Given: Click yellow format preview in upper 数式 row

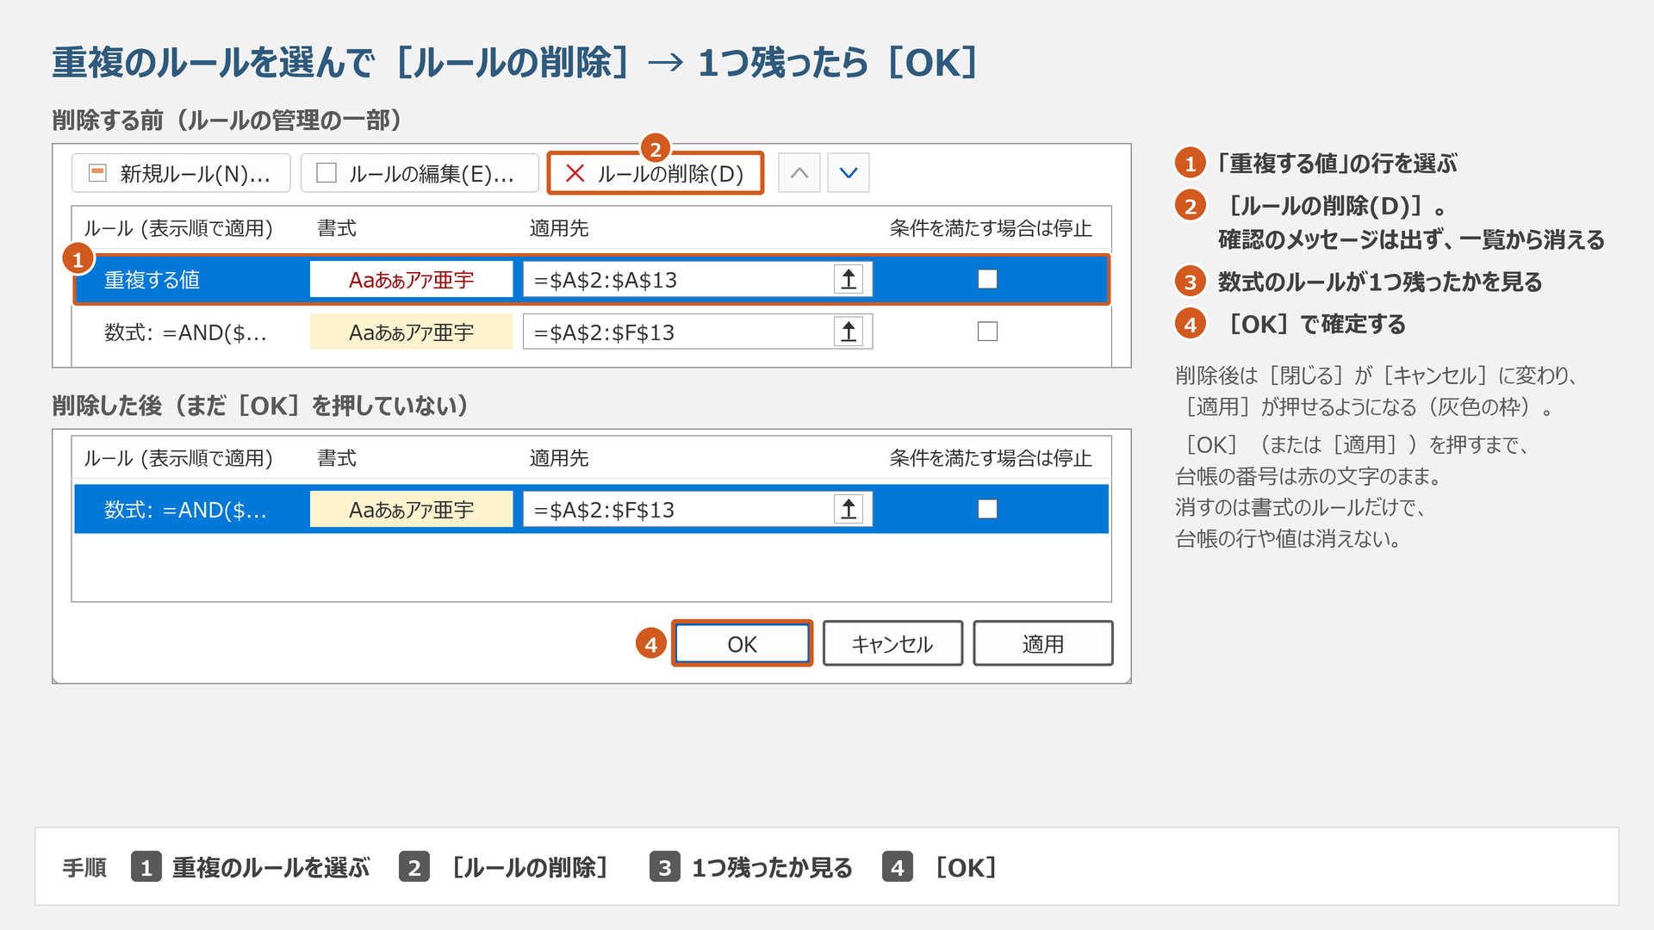Looking at the screenshot, I should coord(411,332).
